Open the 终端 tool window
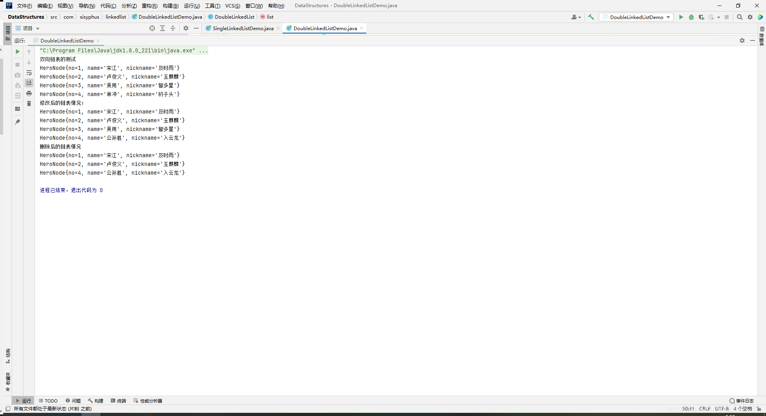Viewport: 766px width, 416px height. tap(118, 401)
